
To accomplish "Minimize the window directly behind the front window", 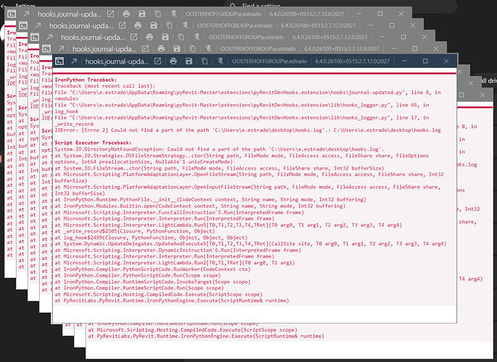I will click(x=394, y=49).
